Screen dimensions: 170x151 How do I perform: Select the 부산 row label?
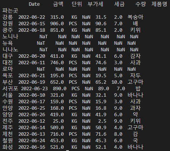click(8, 82)
